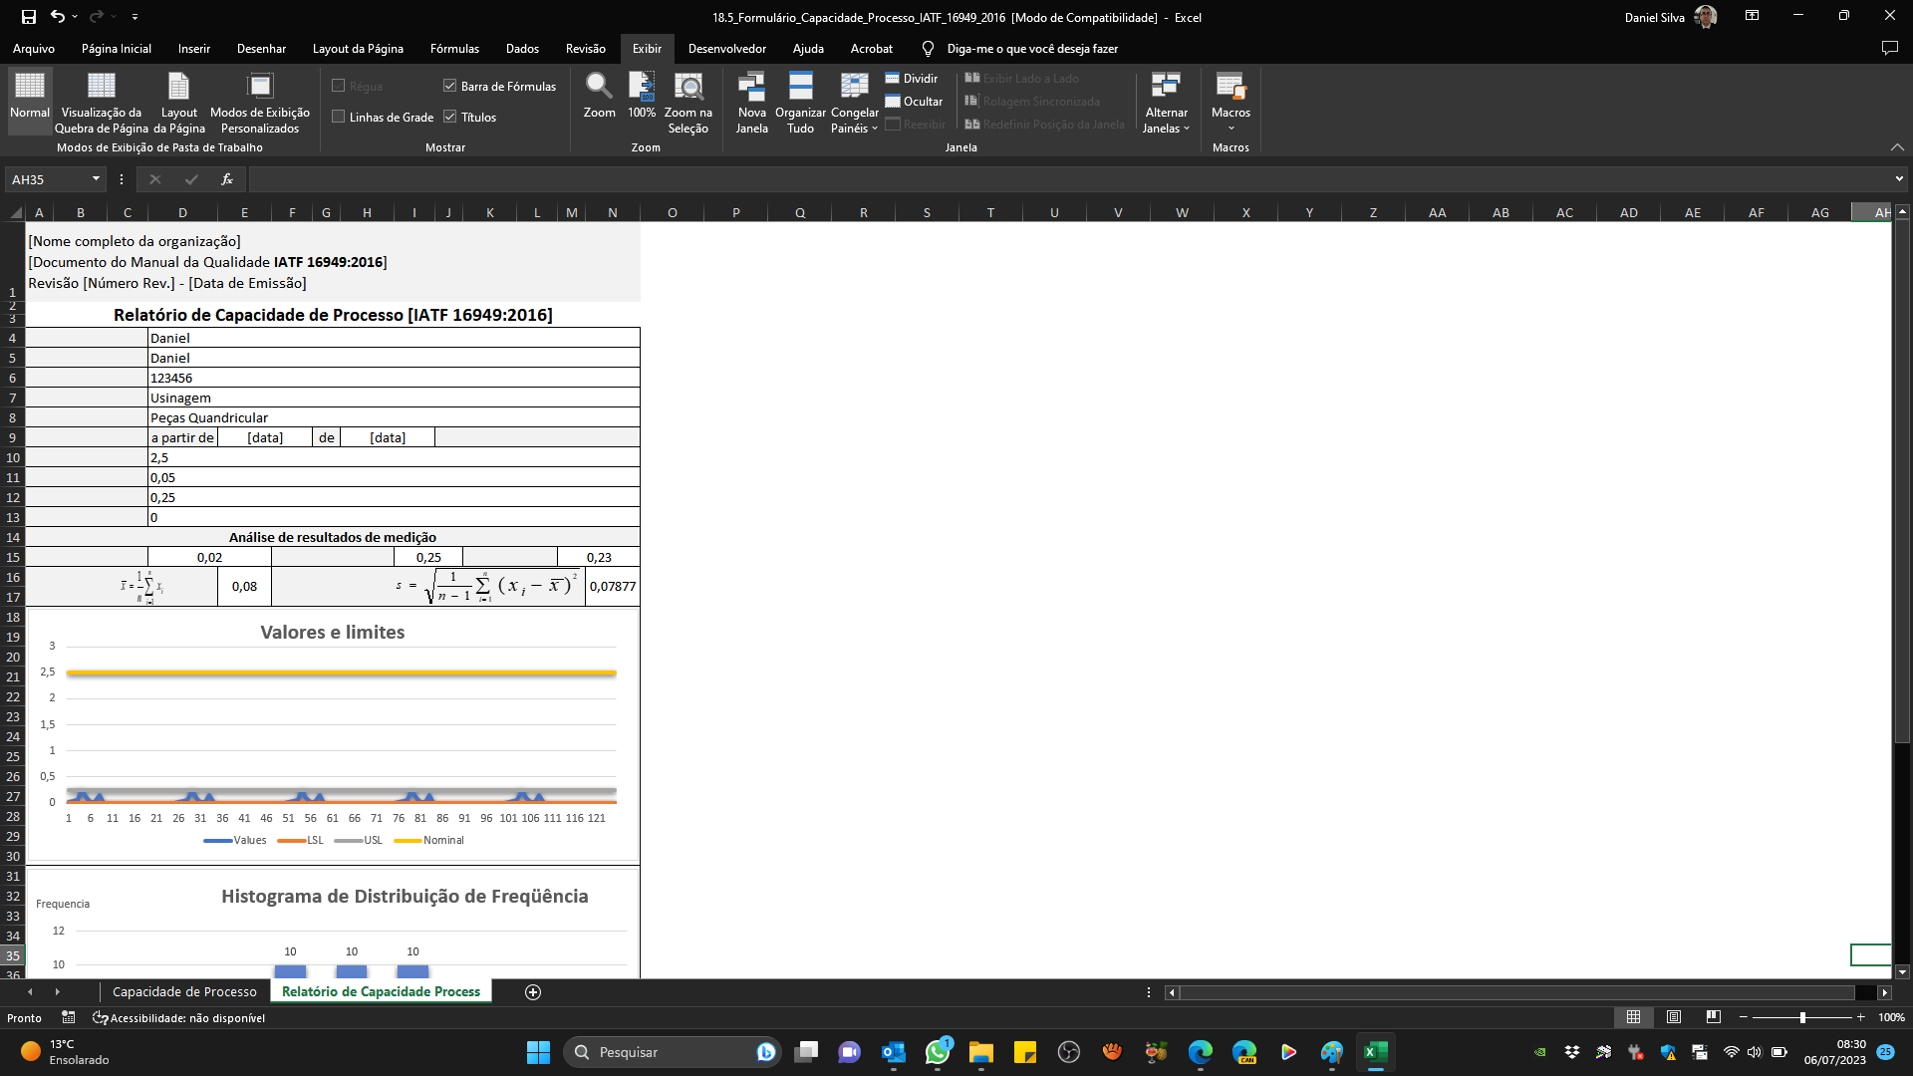1913x1076 pixels.
Task: Collapse the ribbon with the chevron button
Action: 1898,146
